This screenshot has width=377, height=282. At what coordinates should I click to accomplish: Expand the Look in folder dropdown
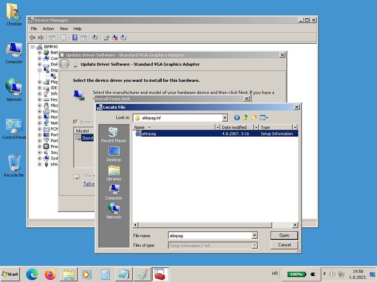pyautogui.click(x=225, y=118)
